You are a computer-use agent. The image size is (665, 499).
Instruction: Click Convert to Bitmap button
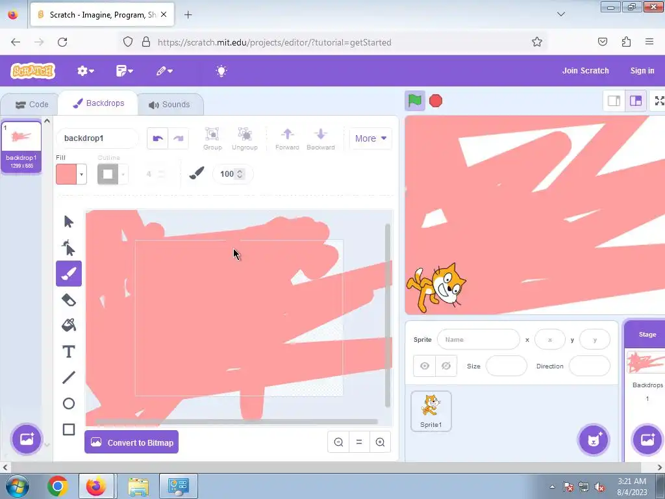(x=131, y=442)
